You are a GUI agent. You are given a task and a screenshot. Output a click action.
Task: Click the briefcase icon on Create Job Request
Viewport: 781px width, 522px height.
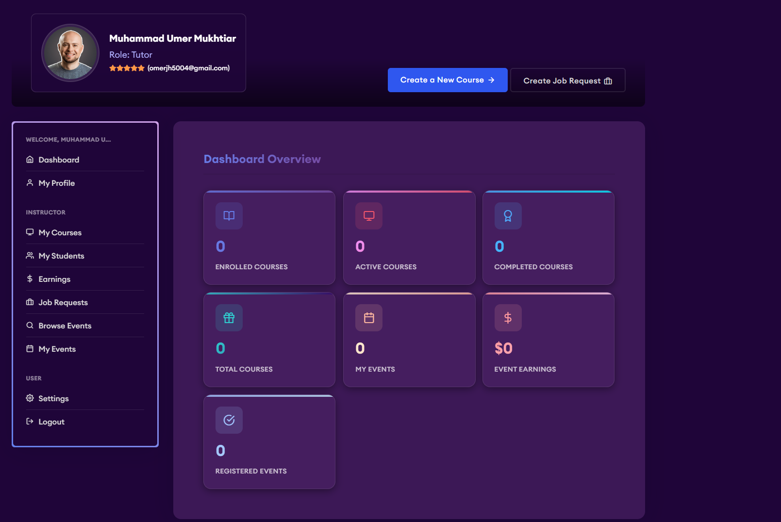[608, 81]
